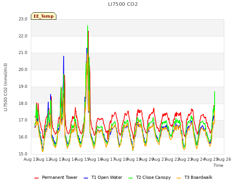Toggle the T2 Close Canopy legend entry

point(149,177)
